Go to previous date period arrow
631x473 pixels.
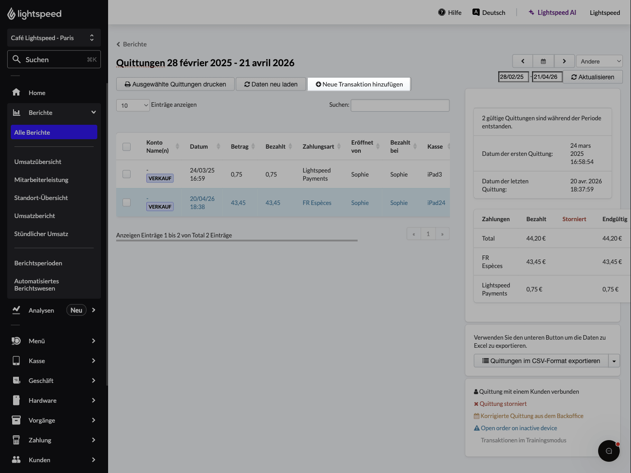coord(522,61)
